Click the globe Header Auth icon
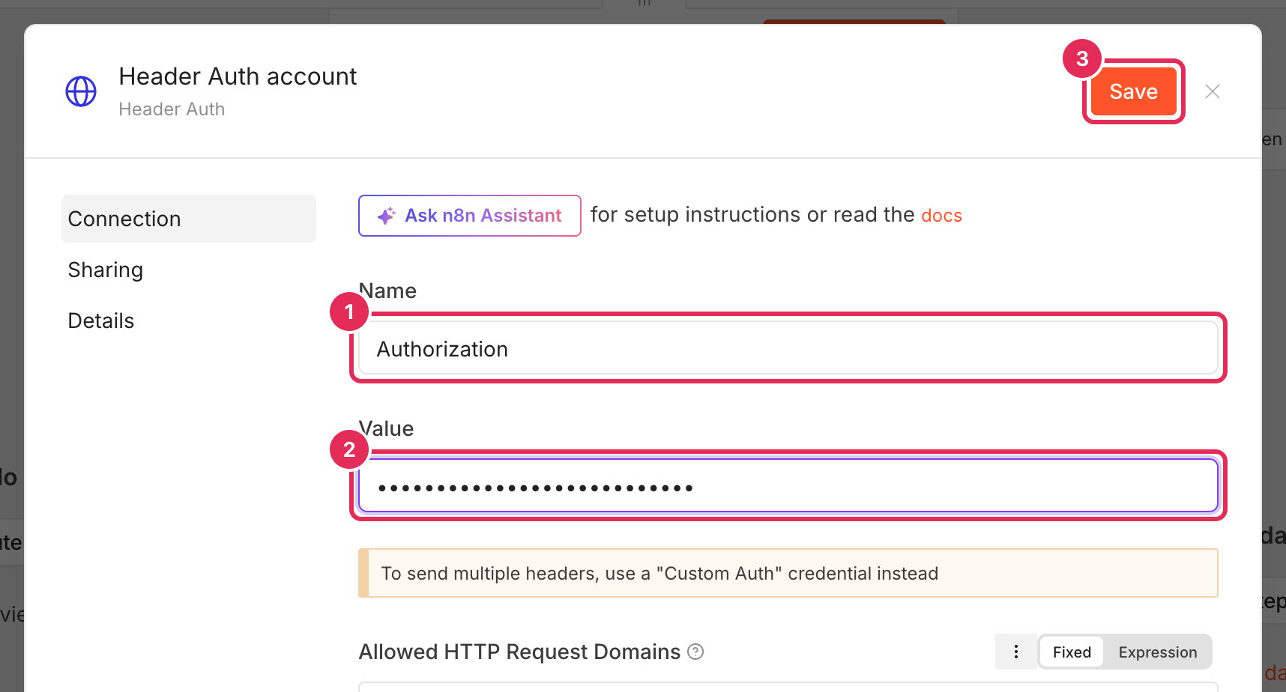 (81, 91)
